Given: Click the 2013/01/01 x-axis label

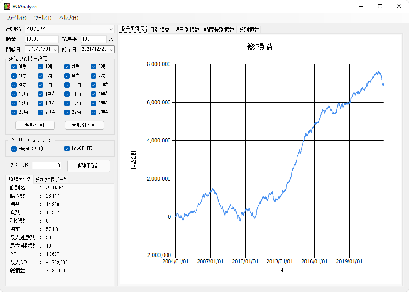Looking at the screenshot, I should point(279,261).
